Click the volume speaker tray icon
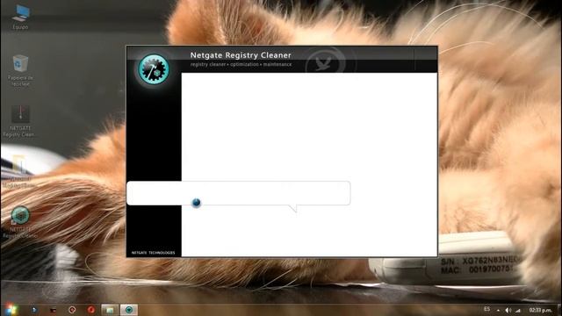The image size is (562, 316). tap(508, 310)
